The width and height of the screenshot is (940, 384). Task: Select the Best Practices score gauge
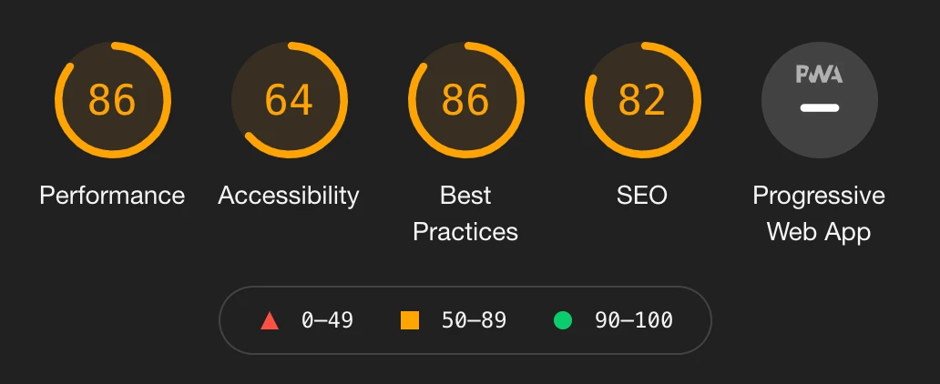pos(465,99)
